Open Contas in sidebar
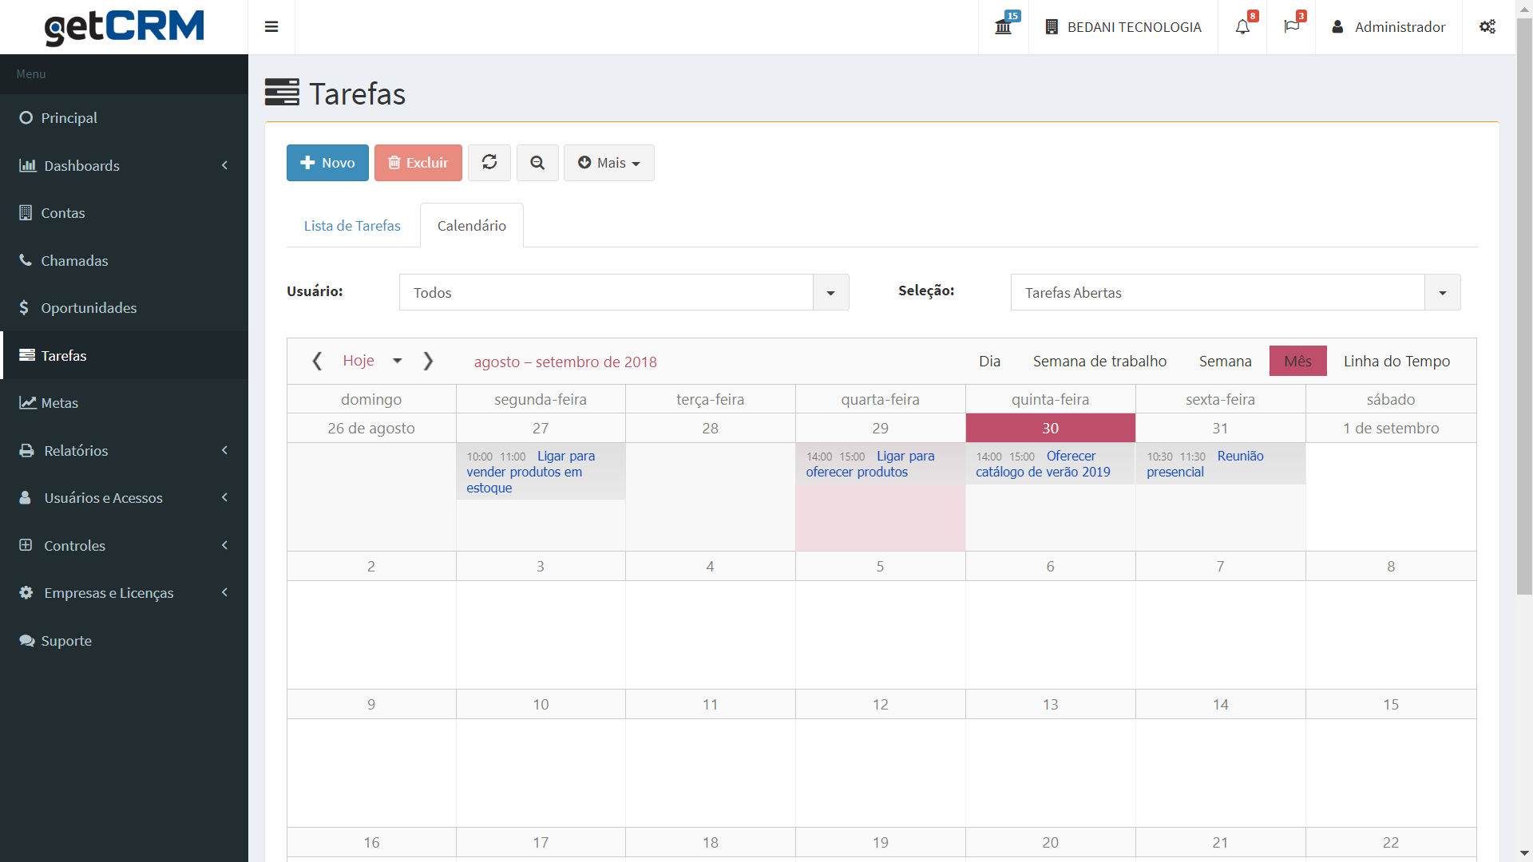 (125, 213)
